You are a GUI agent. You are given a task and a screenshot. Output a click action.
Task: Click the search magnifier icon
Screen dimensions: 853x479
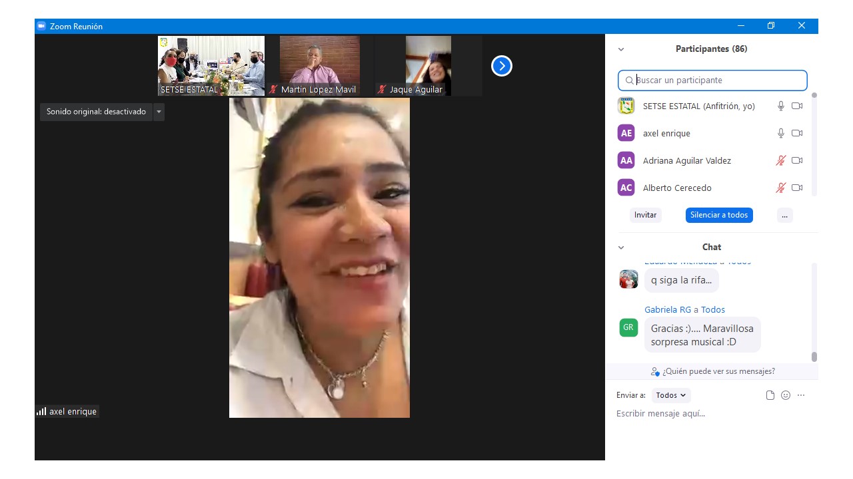coord(629,80)
